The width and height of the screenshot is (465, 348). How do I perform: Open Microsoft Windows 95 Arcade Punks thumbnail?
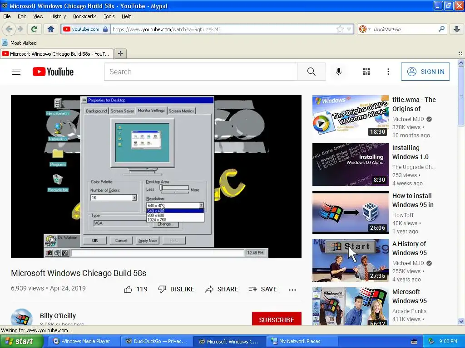350,306
